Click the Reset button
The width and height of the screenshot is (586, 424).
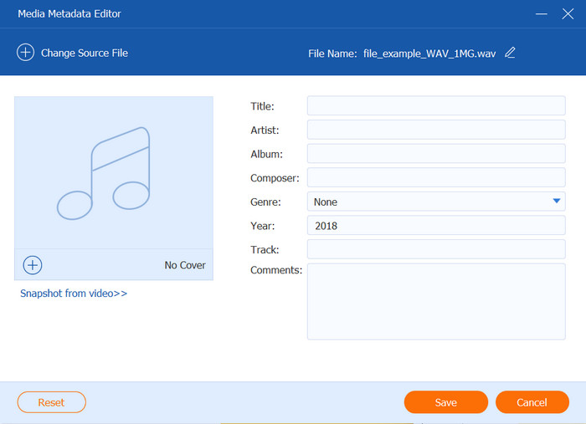[52, 402]
